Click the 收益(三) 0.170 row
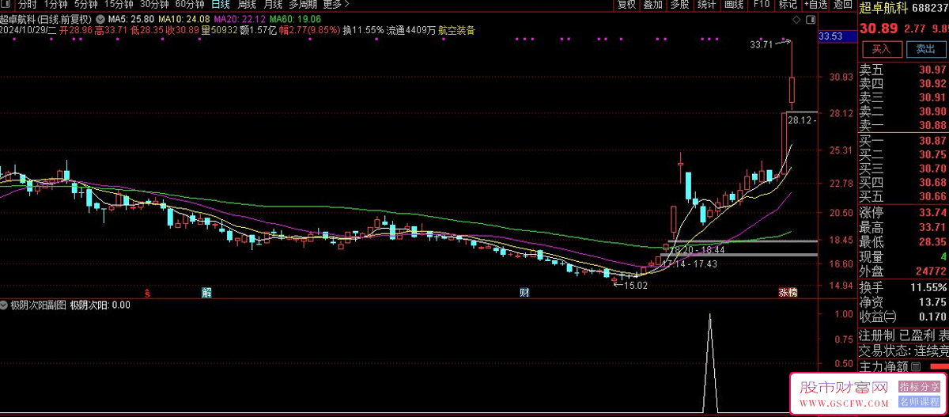The height and width of the screenshot is (417, 949). [x=903, y=317]
